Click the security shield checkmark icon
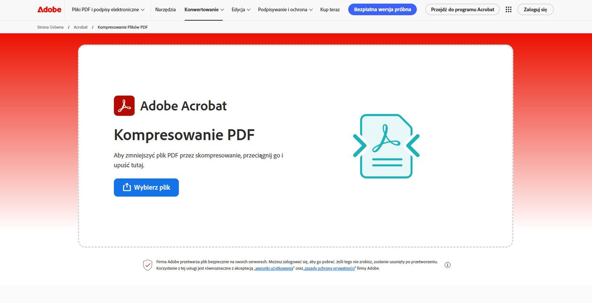The width and height of the screenshot is (592, 303). [x=148, y=265]
